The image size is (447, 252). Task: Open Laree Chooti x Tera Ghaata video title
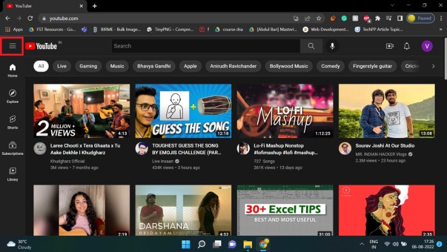pos(85,149)
